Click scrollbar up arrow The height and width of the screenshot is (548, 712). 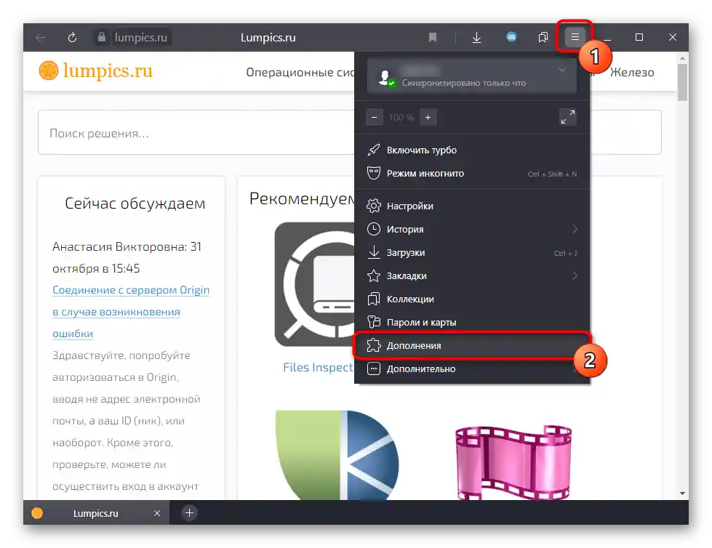click(682, 58)
